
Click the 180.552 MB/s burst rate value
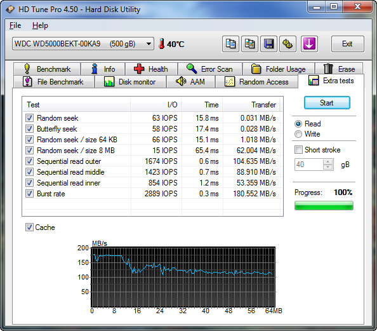point(255,194)
